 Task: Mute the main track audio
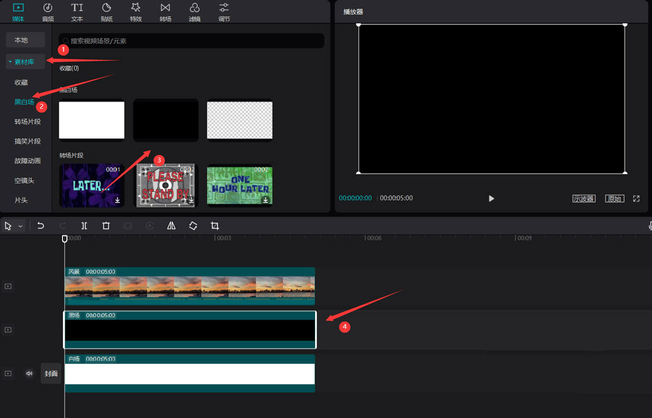click(x=29, y=373)
